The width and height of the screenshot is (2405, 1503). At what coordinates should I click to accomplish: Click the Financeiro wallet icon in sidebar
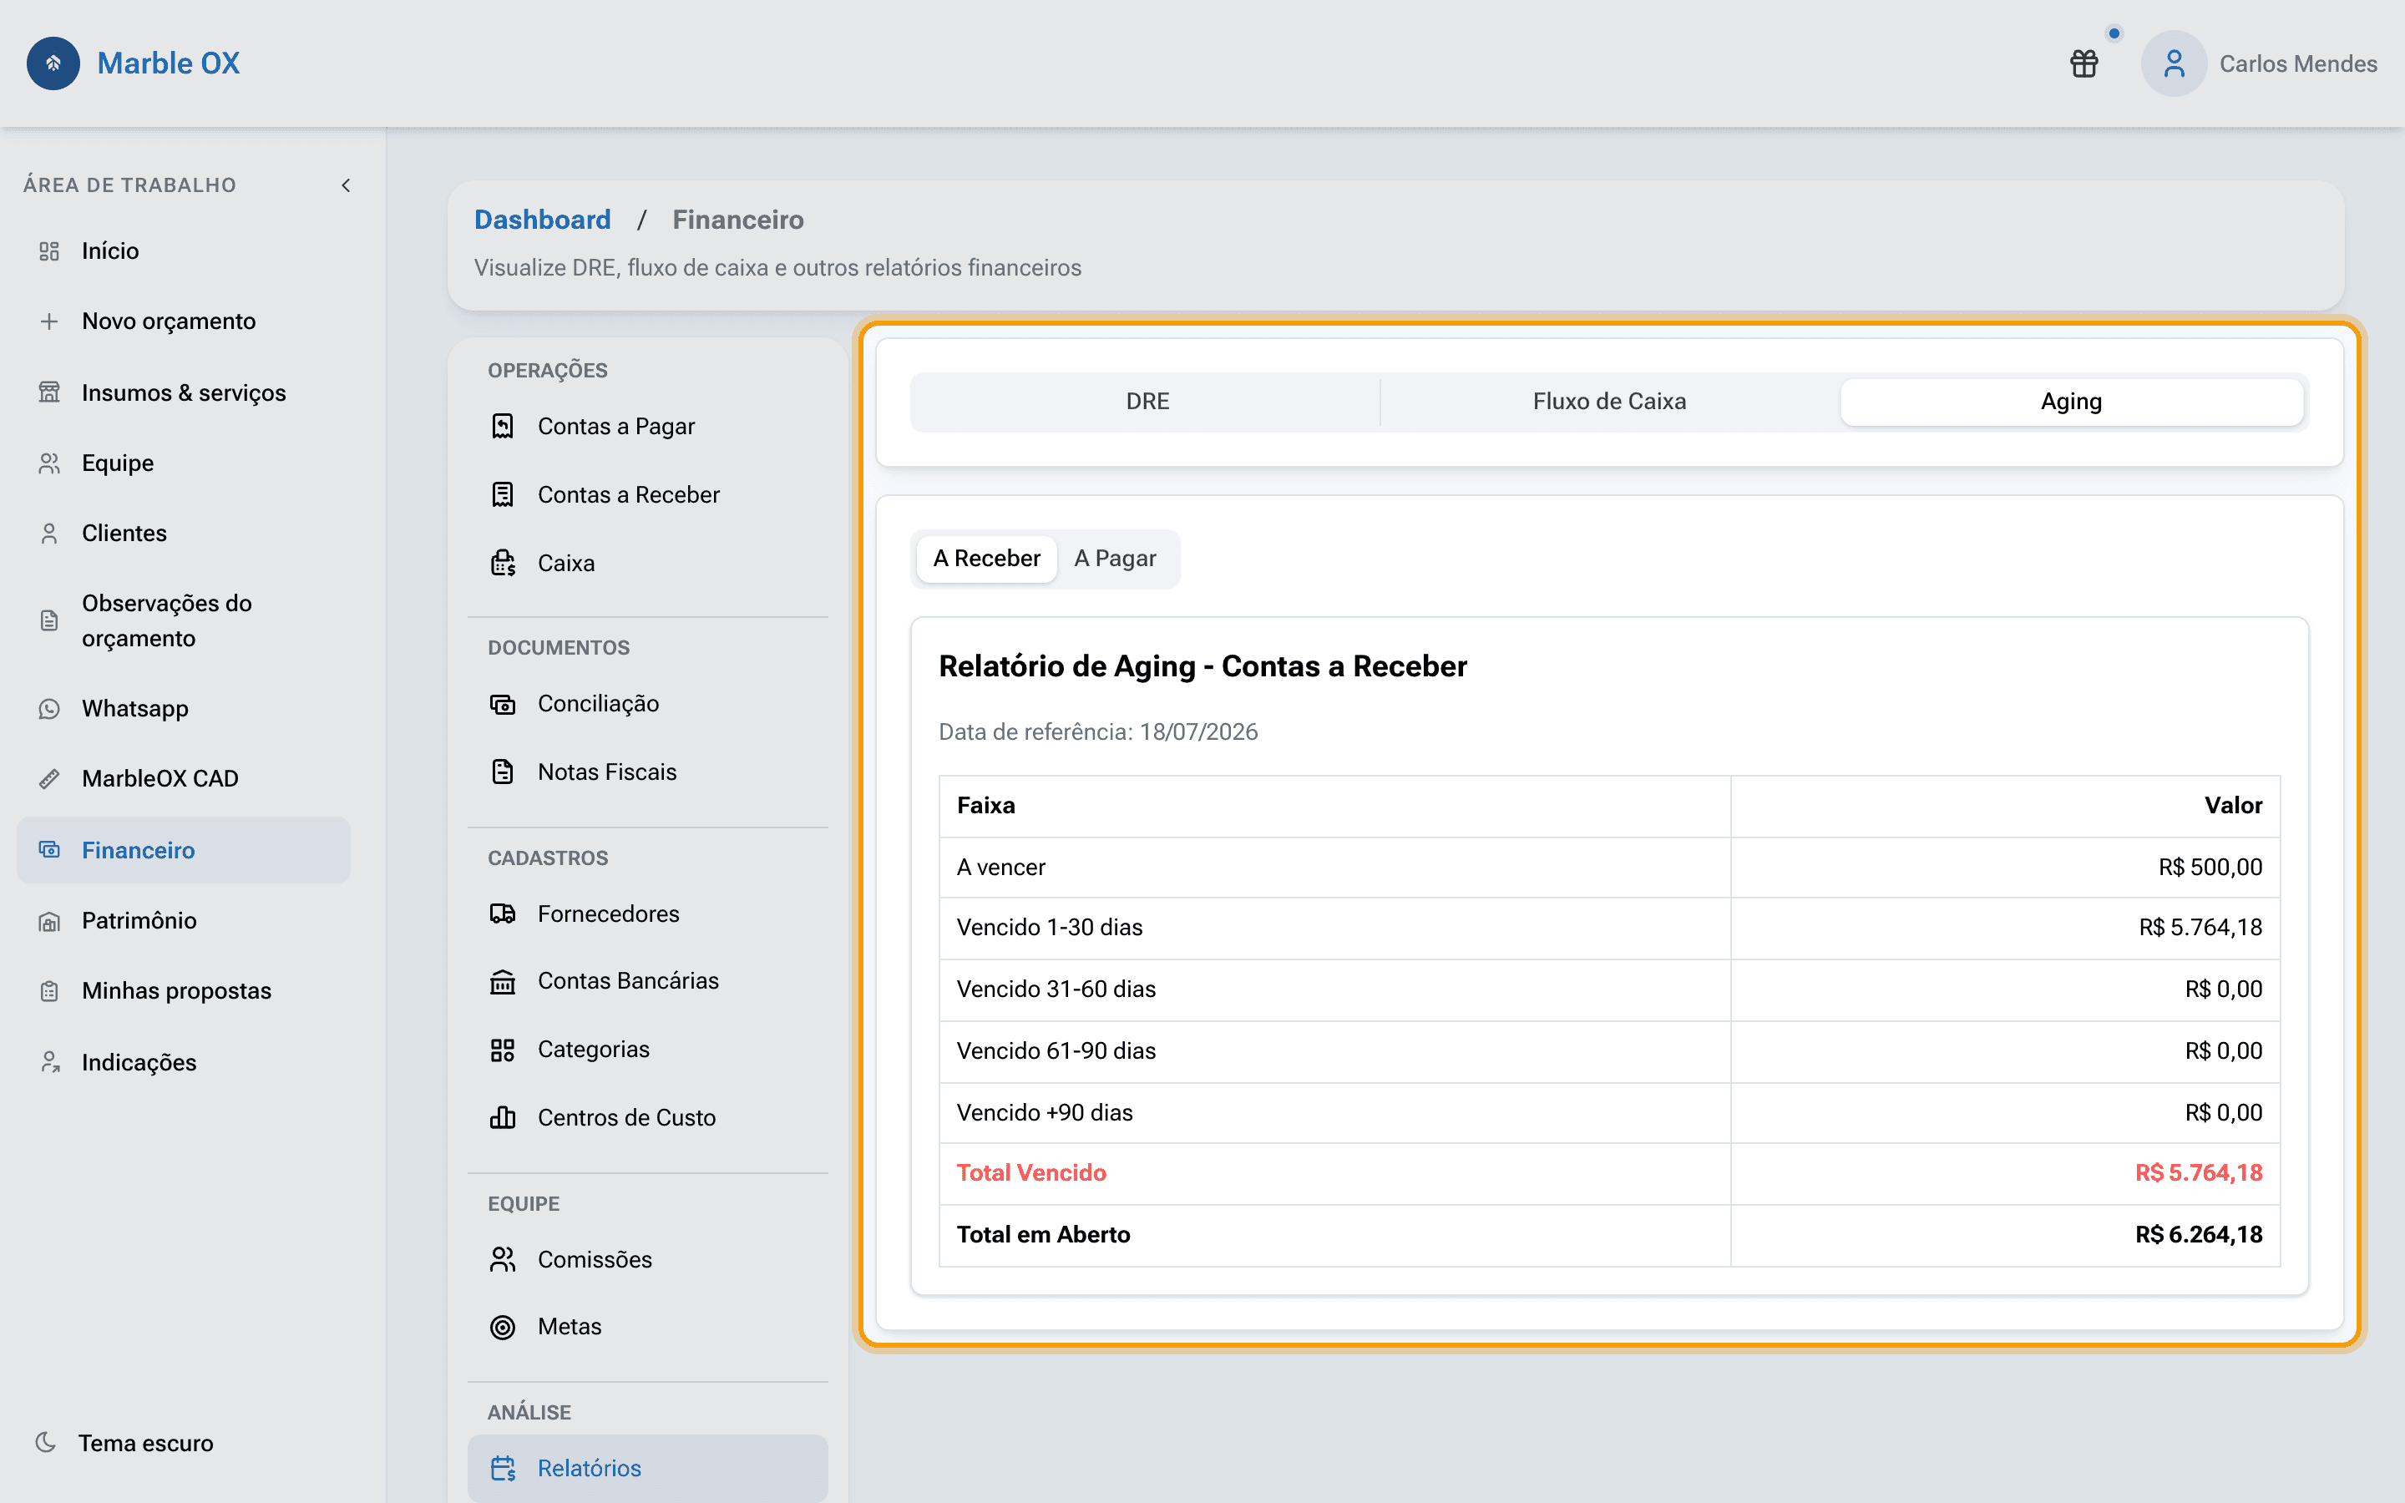[48, 850]
